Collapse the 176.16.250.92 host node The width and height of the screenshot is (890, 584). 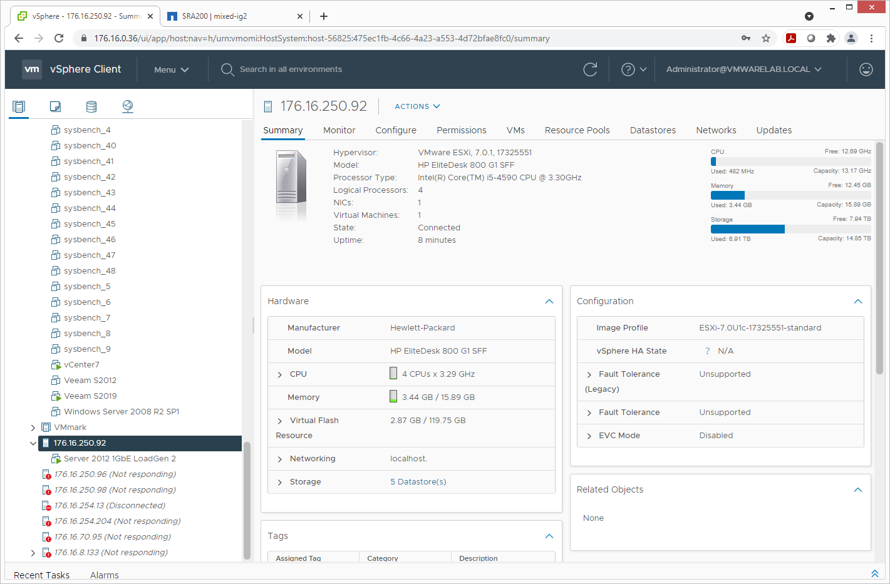[x=33, y=443]
